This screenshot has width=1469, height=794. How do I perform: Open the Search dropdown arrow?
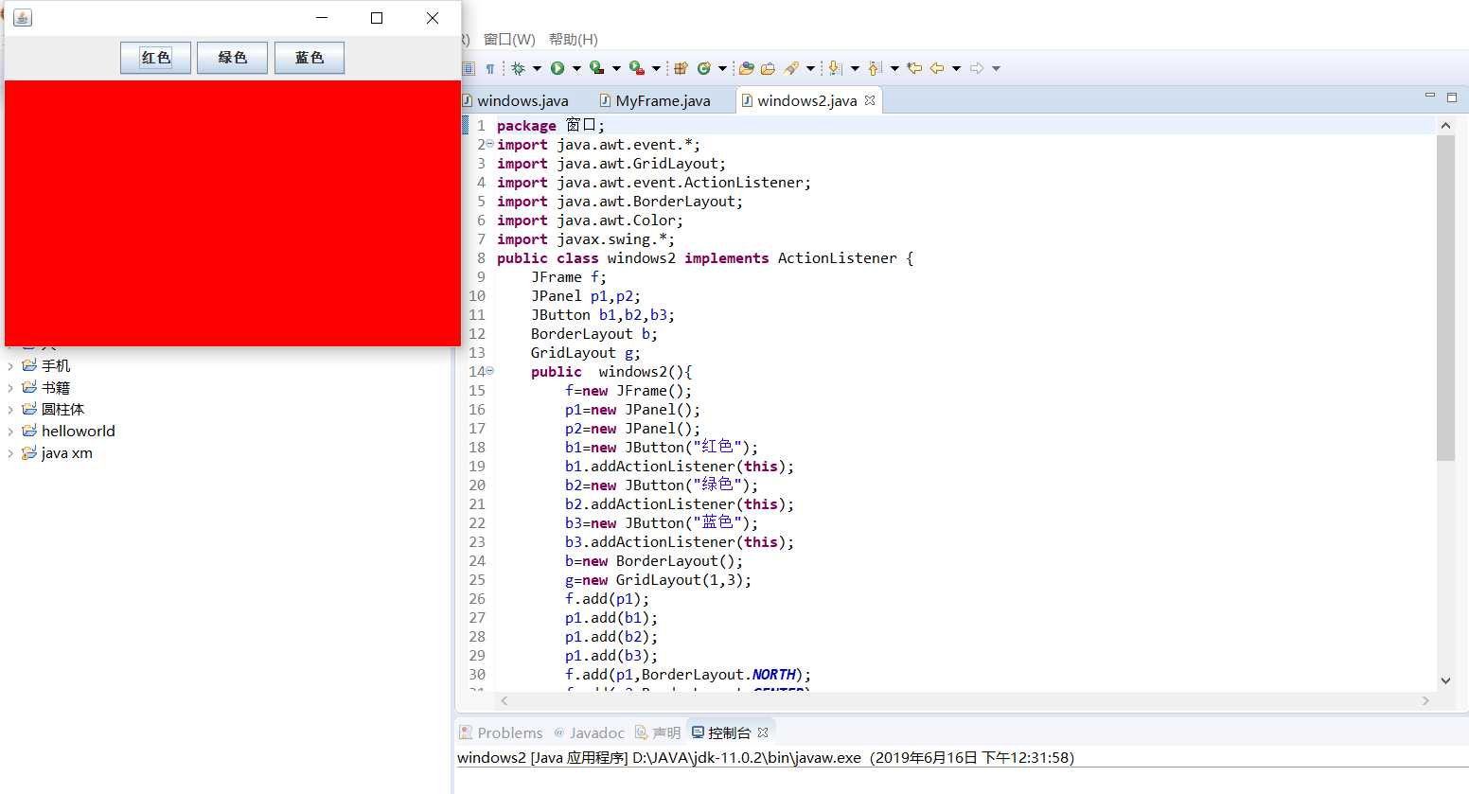pos(810,68)
